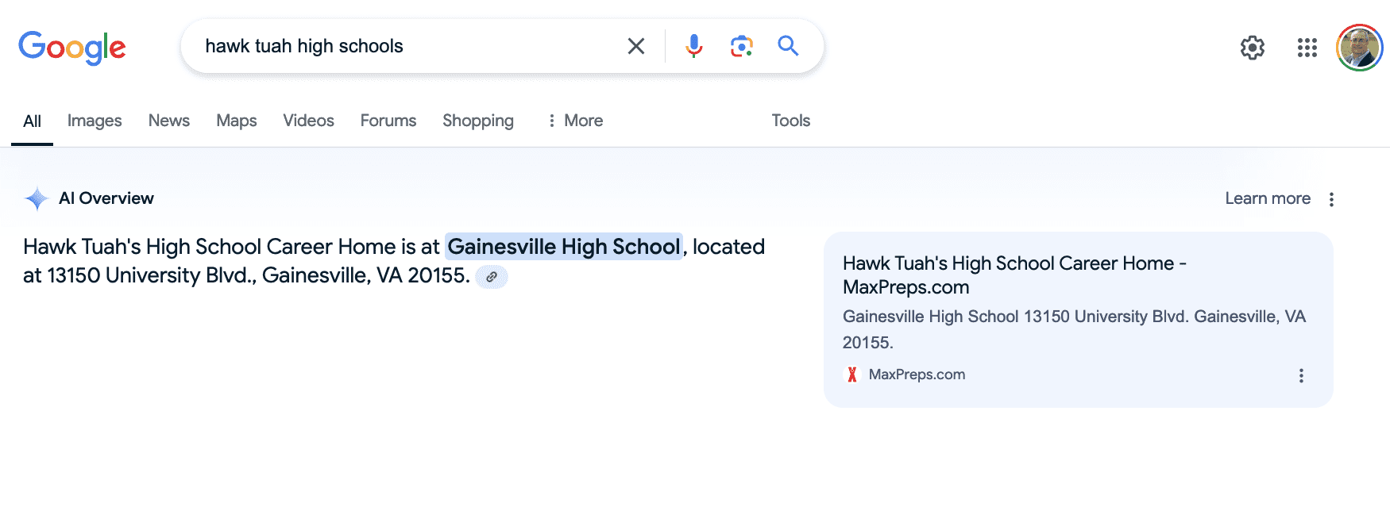Click the link chip after the address
This screenshot has height=530, width=1390.
click(x=491, y=277)
